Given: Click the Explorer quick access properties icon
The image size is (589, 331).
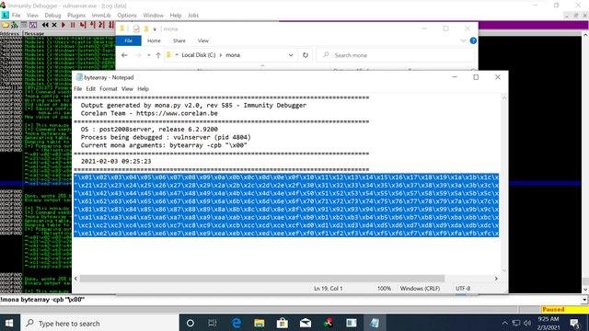Looking at the screenshot, I should [x=136, y=29].
